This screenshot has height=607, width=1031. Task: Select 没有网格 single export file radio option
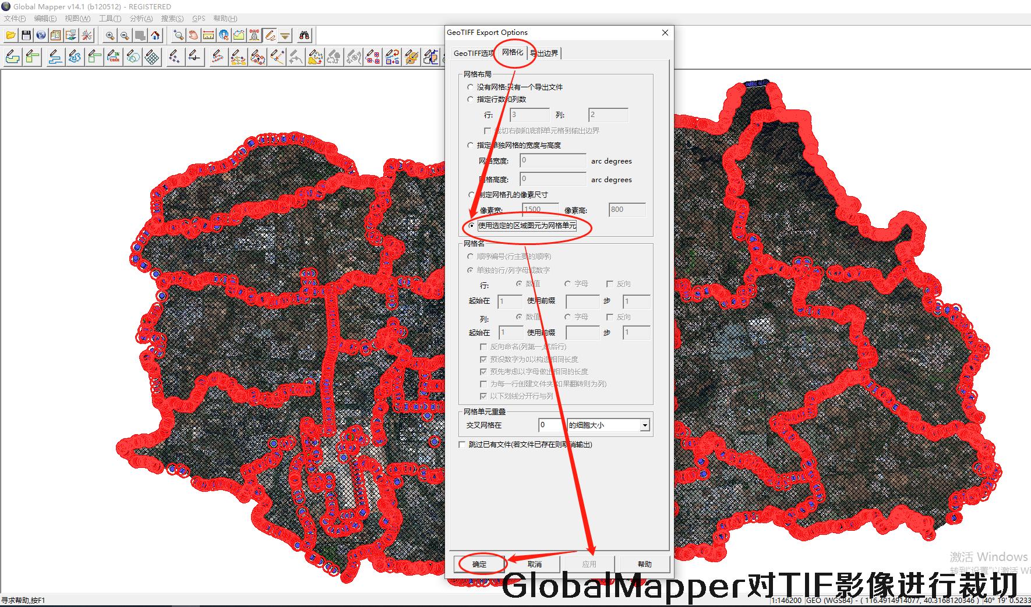[471, 87]
